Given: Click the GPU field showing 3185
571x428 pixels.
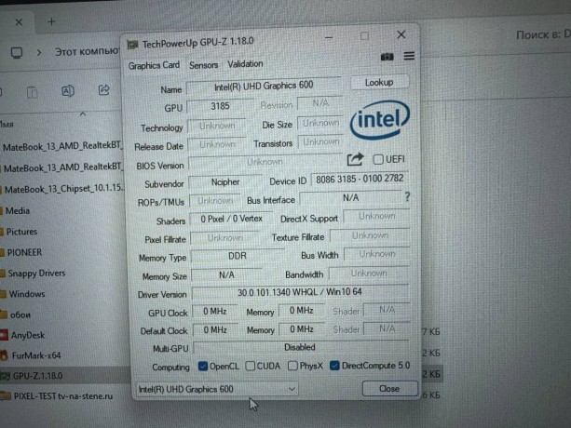Looking at the screenshot, I should pos(220,106).
